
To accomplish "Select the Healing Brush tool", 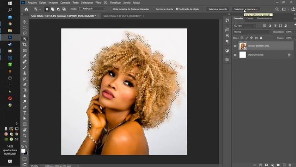I will click(25, 62).
